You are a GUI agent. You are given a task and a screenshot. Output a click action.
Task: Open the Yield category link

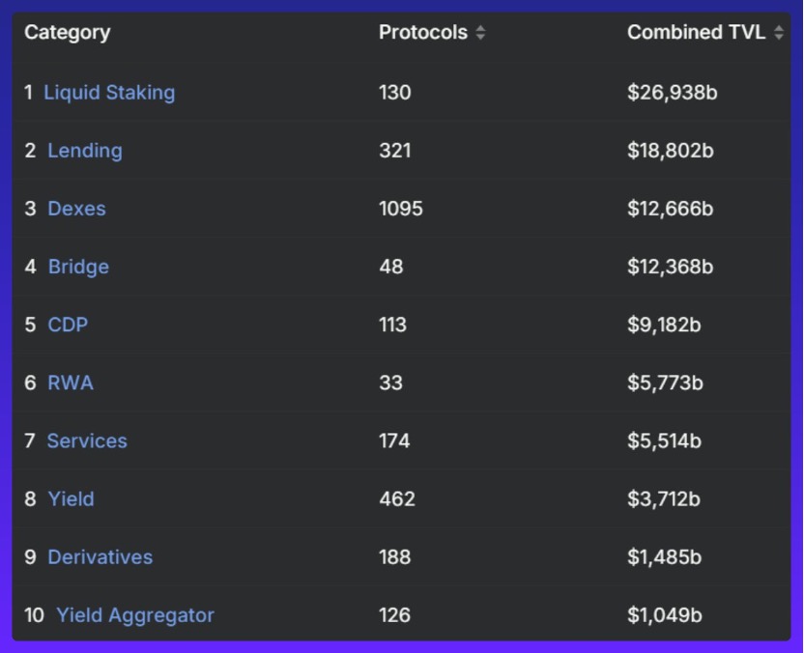(71, 498)
